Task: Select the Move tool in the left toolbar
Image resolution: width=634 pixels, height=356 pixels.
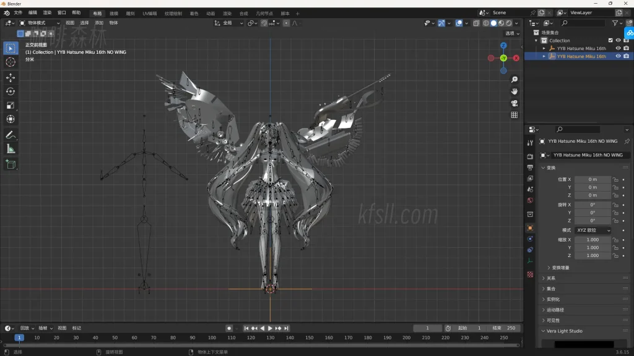Action: [11, 77]
